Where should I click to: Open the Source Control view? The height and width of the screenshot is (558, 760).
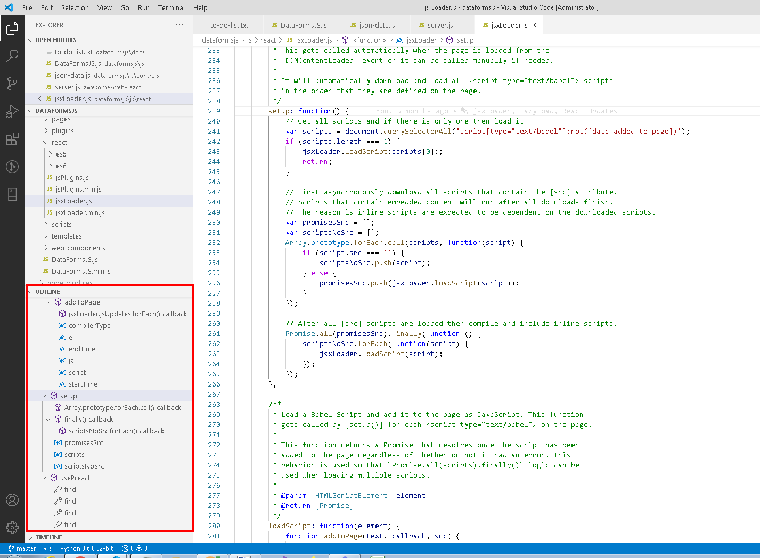[12, 83]
